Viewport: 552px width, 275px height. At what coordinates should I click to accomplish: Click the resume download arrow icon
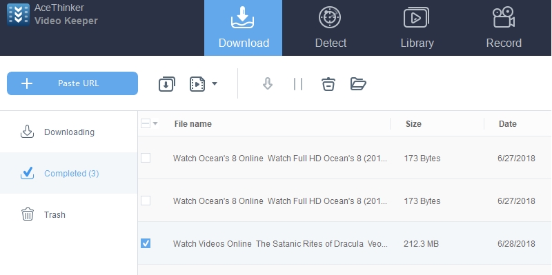(x=268, y=83)
